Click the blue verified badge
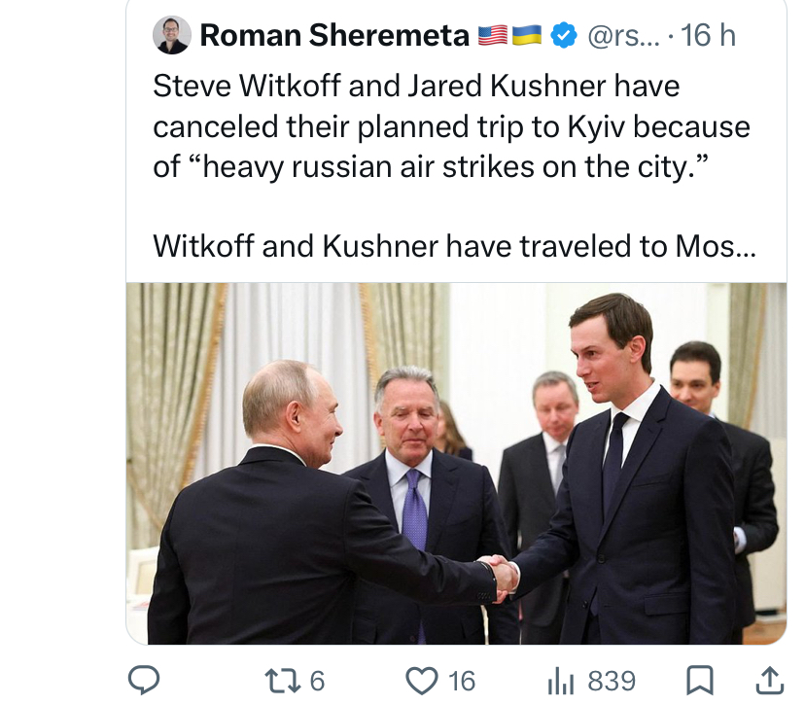Screen dimensions: 805x705 [x=563, y=35]
